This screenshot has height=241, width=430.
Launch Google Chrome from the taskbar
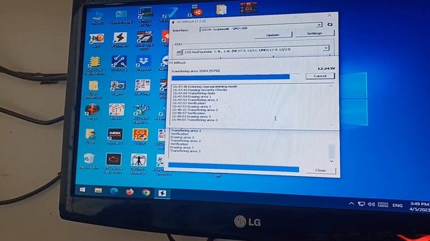coord(146,192)
